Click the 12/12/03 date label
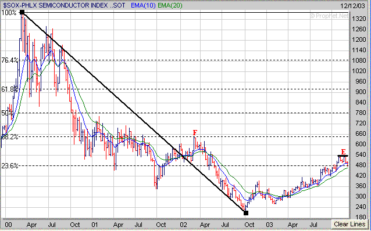 tap(353, 6)
